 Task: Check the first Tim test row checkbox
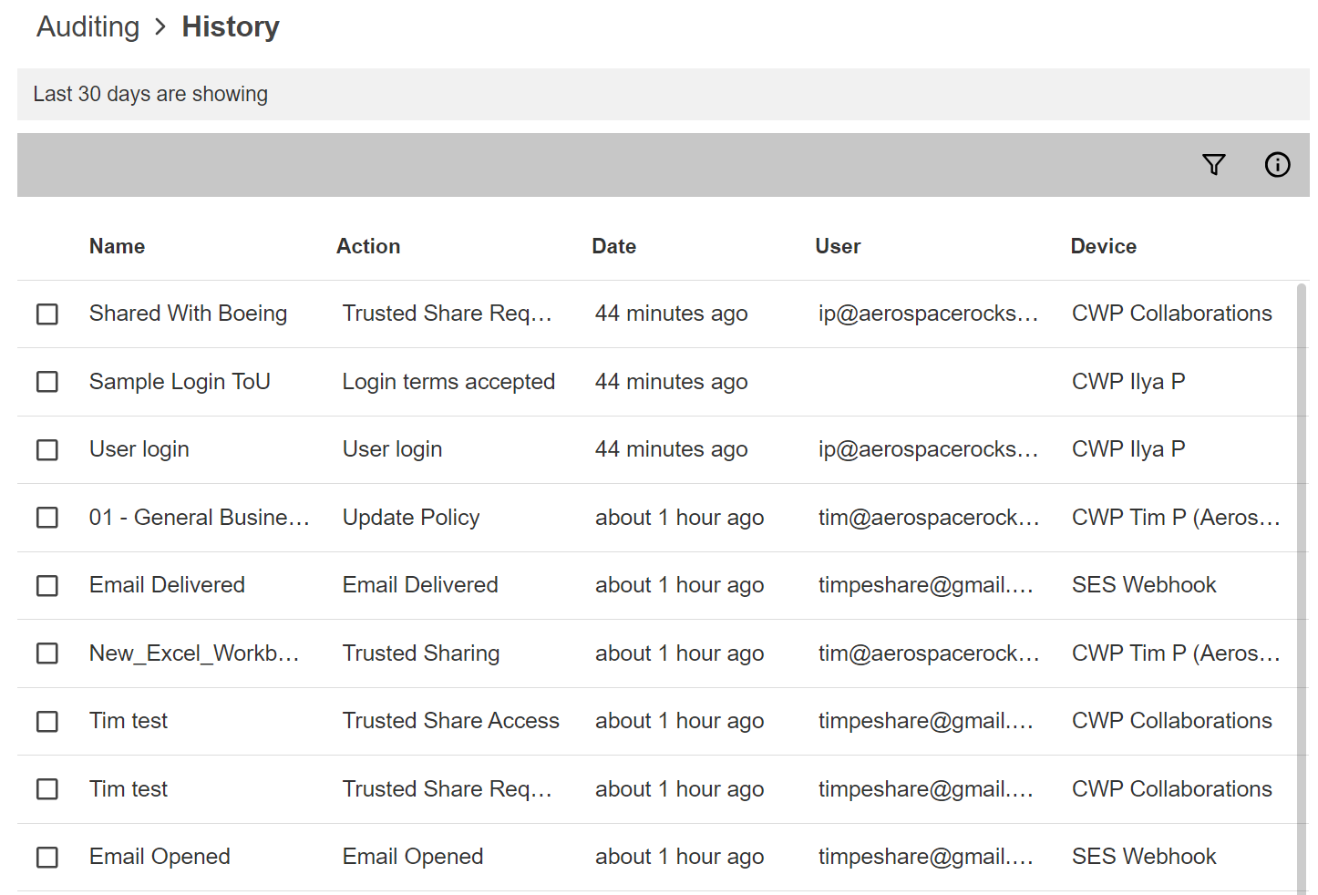(47, 722)
